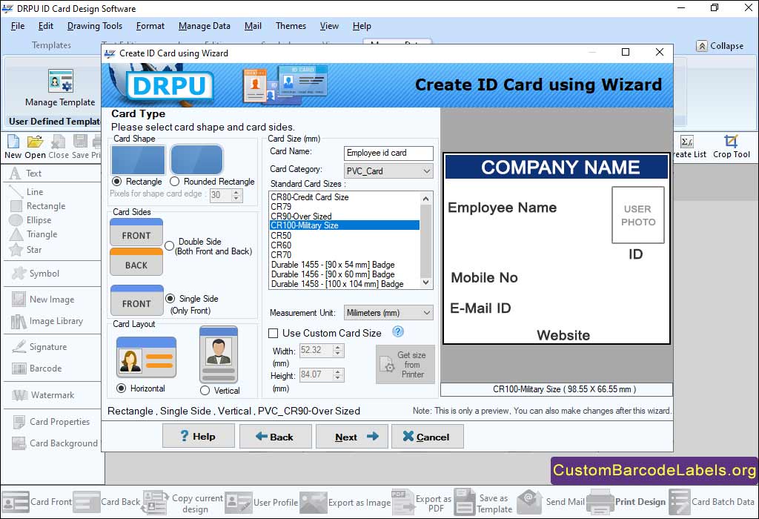Open the Manage Data menu
This screenshot has width=759, height=519.
click(205, 26)
